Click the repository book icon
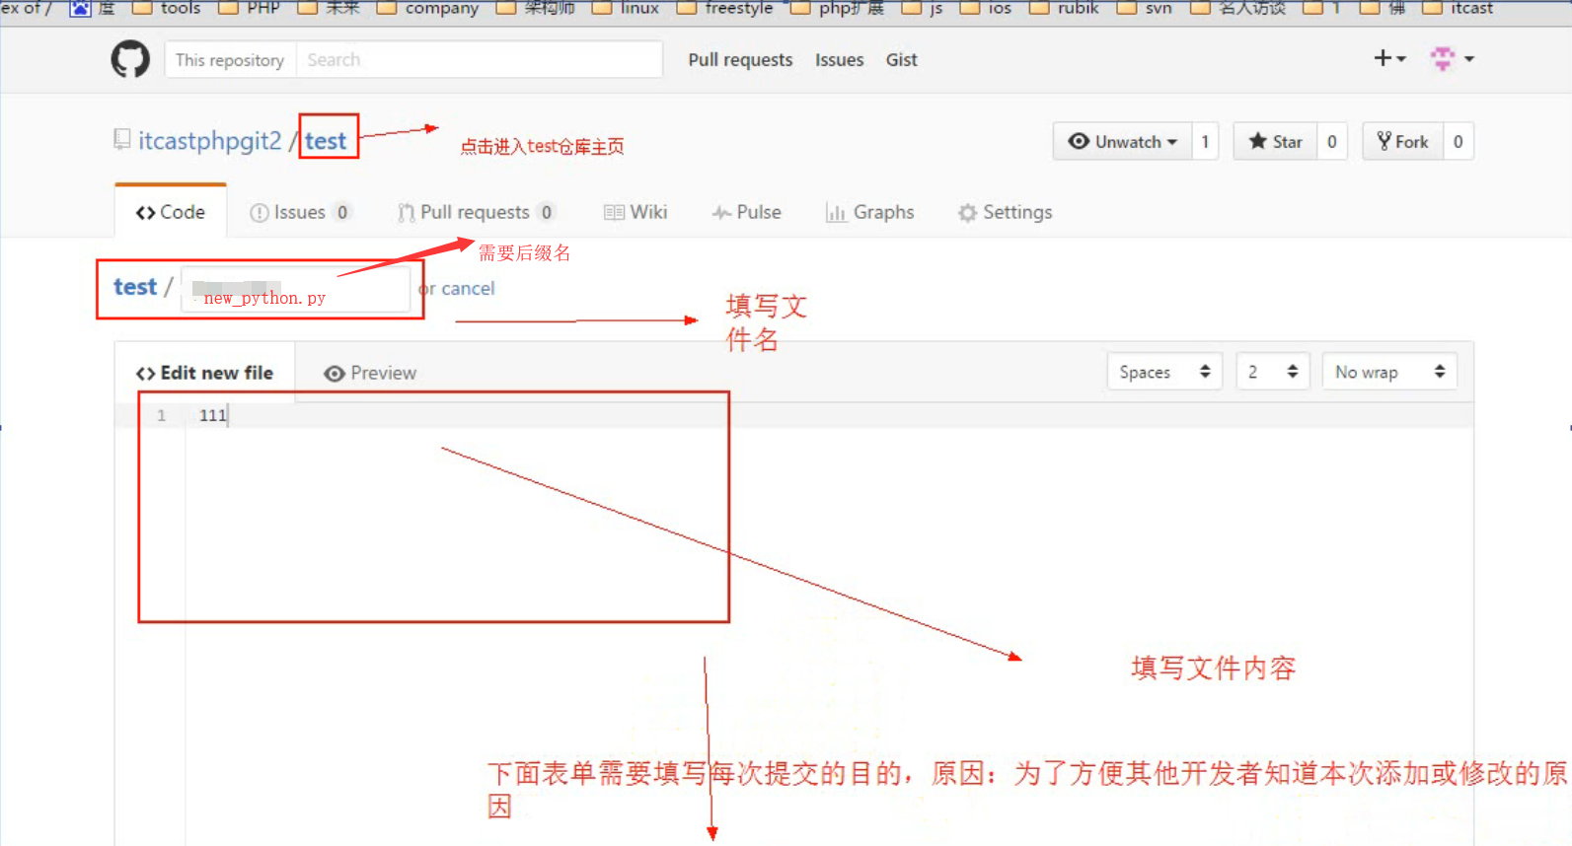1572x846 pixels. (122, 140)
